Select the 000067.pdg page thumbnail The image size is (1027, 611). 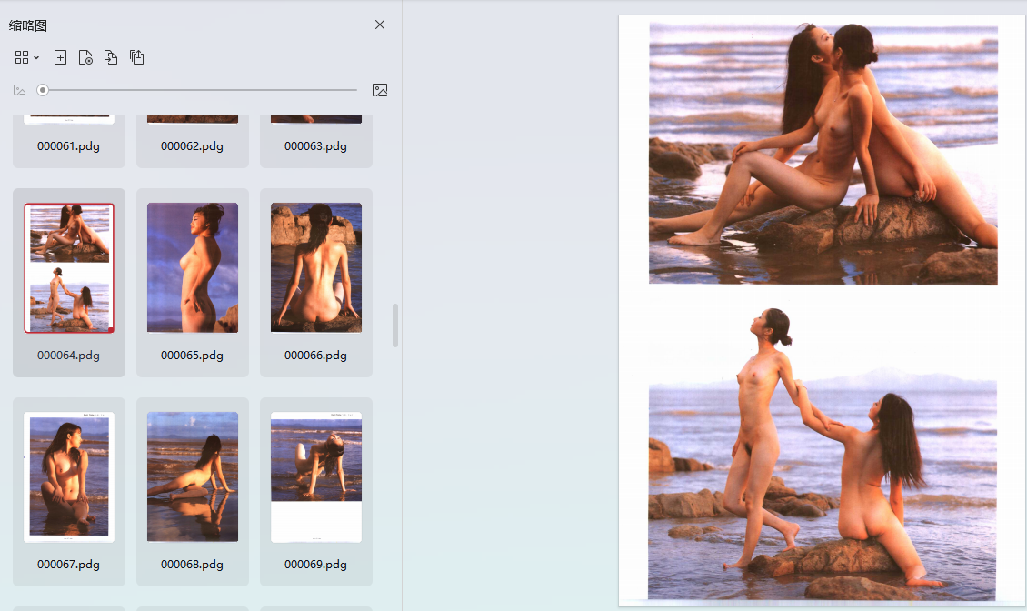click(69, 477)
